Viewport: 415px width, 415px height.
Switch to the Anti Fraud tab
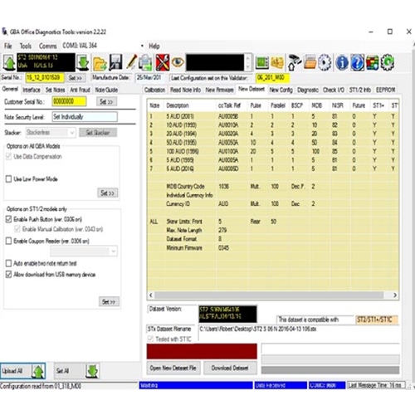[80, 90]
